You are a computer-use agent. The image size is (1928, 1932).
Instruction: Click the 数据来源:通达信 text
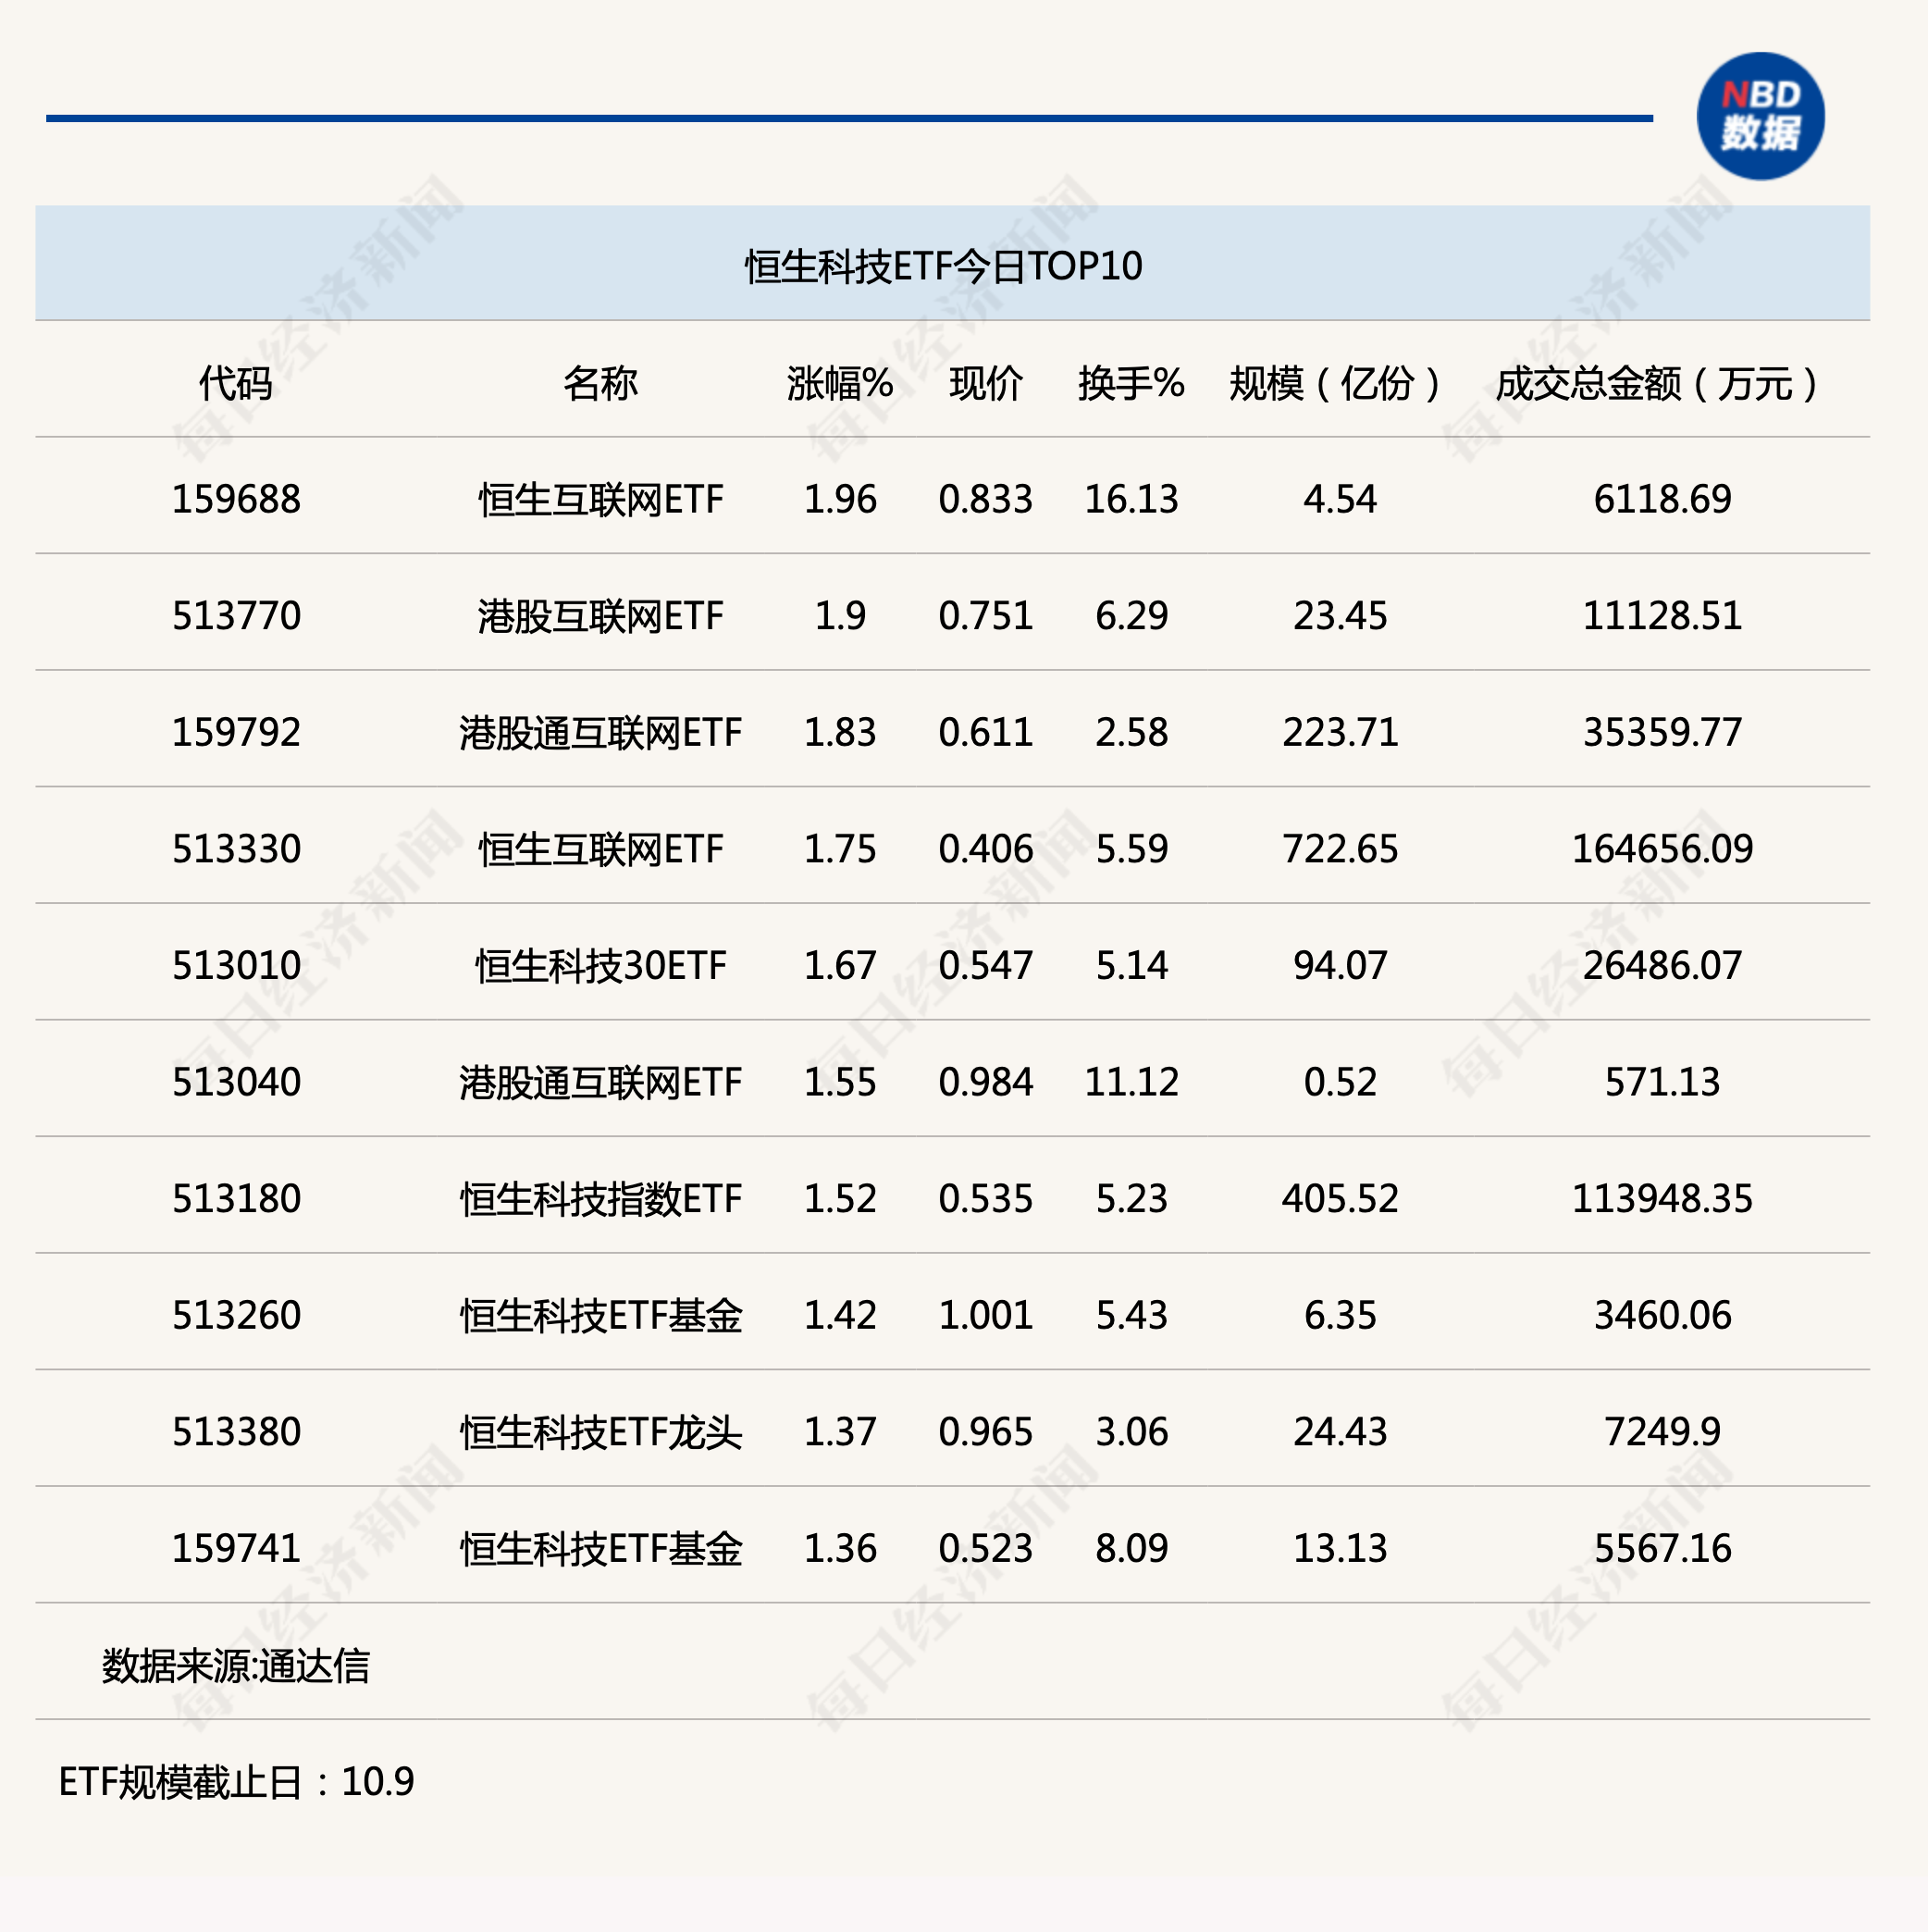[237, 1664]
